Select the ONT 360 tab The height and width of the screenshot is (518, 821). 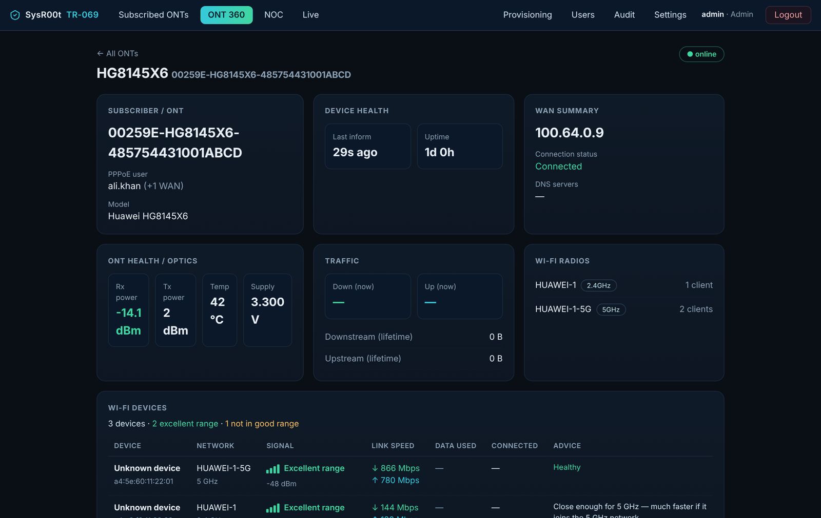point(226,15)
